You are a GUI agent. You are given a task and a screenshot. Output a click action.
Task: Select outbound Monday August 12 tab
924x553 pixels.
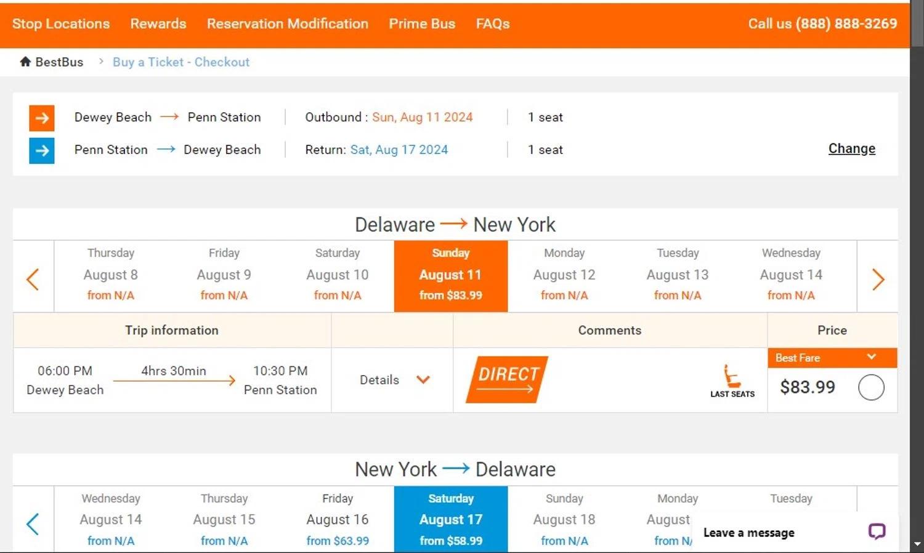coord(564,275)
